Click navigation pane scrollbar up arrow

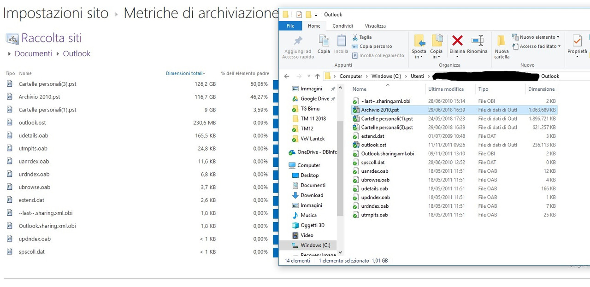point(340,88)
